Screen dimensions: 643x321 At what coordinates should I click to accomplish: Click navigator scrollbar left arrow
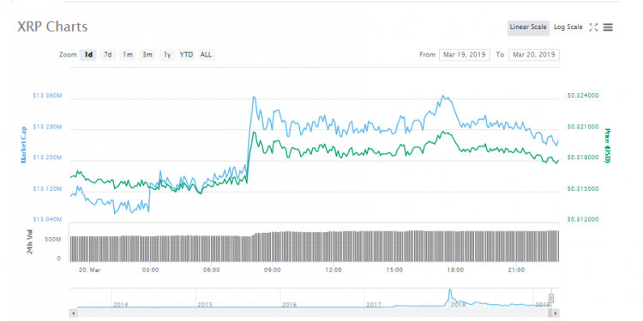(x=74, y=313)
